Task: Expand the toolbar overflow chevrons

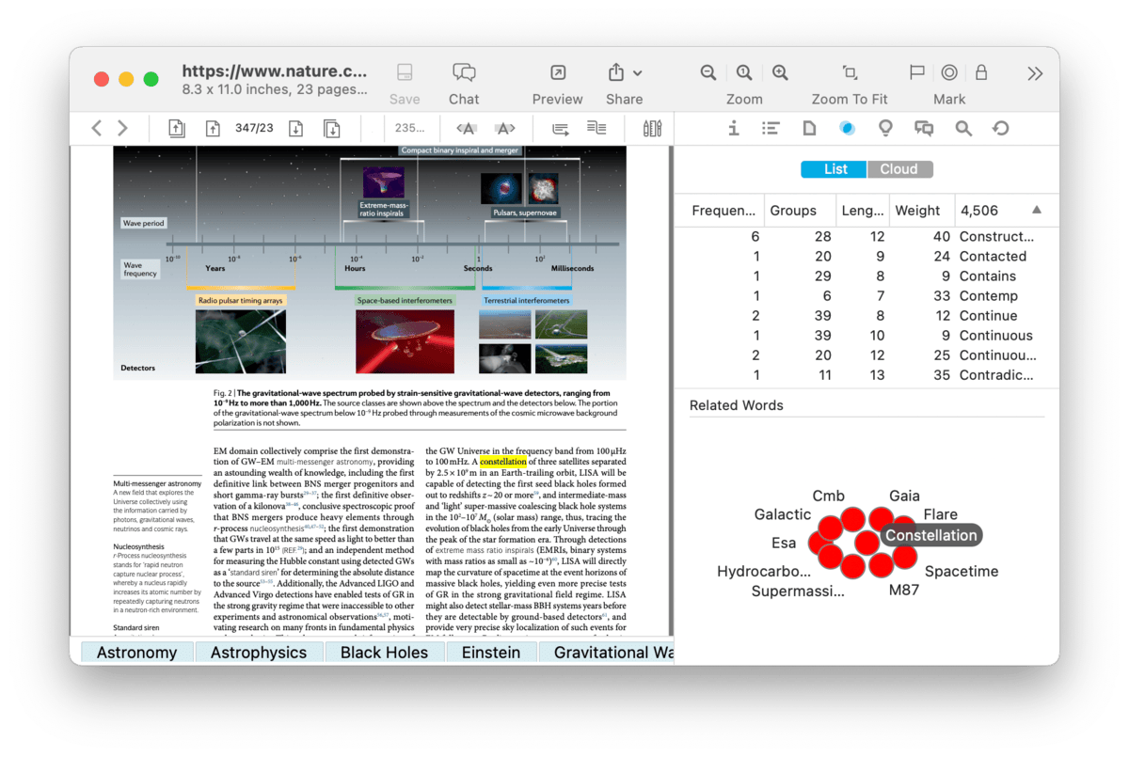Action: click(1034, 73)
